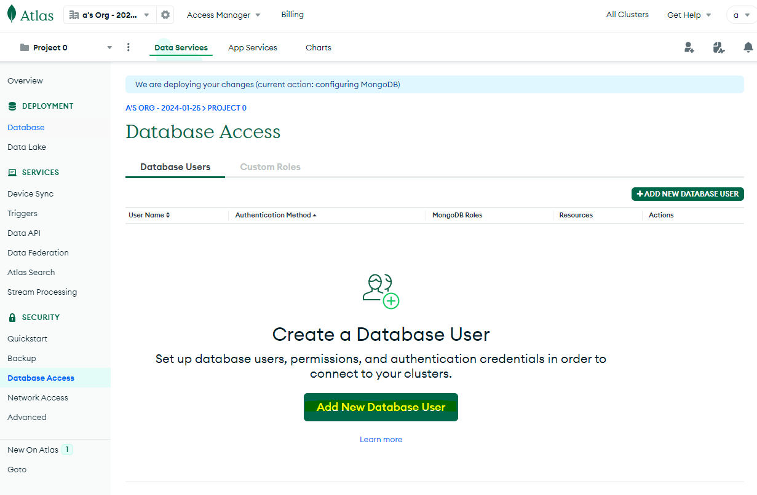Open Backup in the sidebar

click(x=22, y=358)
